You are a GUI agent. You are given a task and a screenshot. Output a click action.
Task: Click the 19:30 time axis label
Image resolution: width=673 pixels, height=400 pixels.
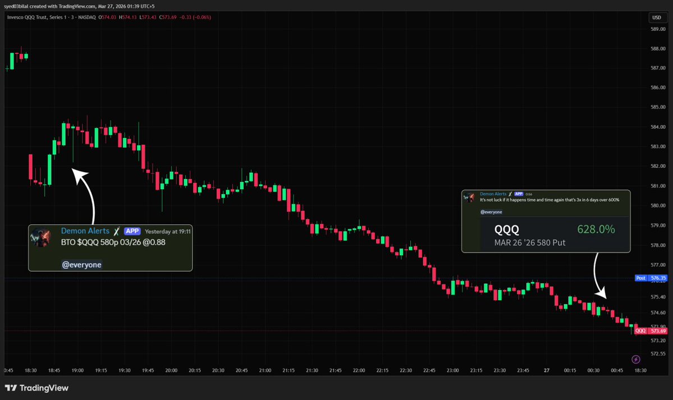pos(125,370)
